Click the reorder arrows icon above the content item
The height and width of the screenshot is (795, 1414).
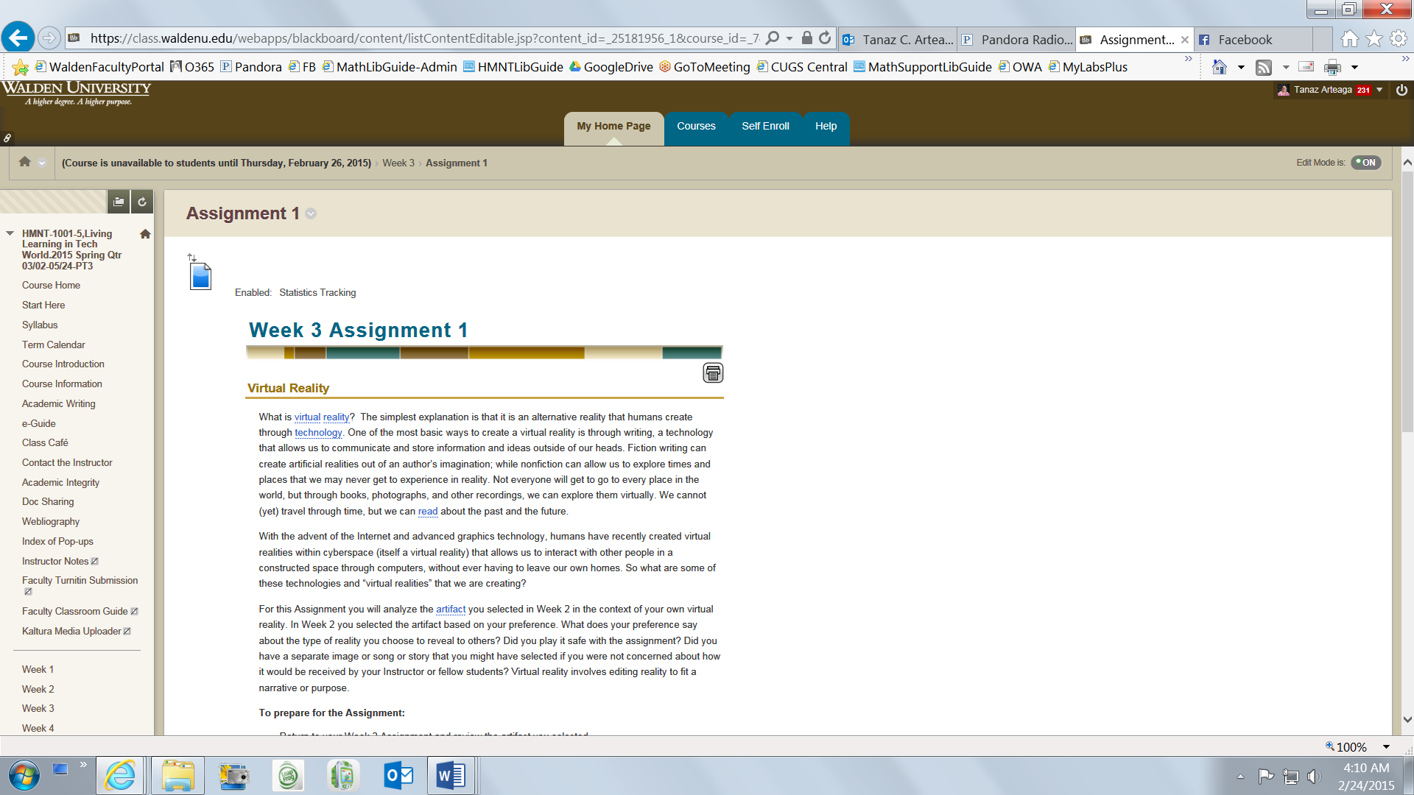192,258
